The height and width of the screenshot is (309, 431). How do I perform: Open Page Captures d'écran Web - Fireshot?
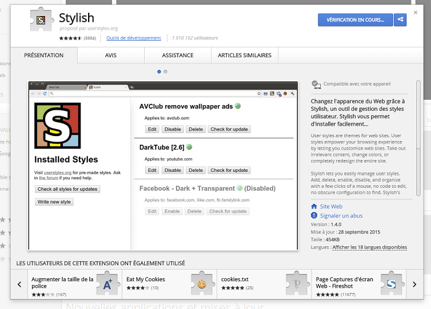359,284
